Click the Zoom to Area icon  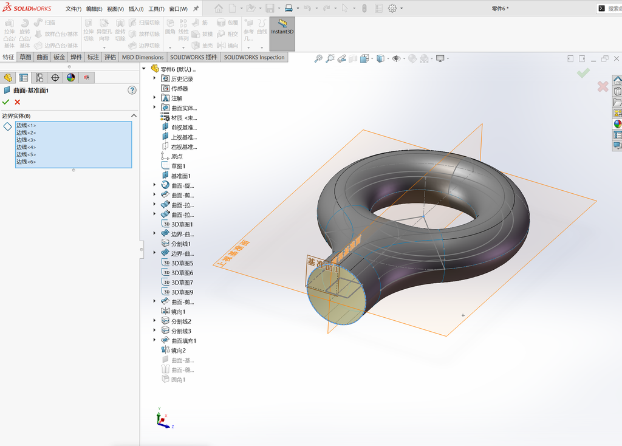click(330, 59)
